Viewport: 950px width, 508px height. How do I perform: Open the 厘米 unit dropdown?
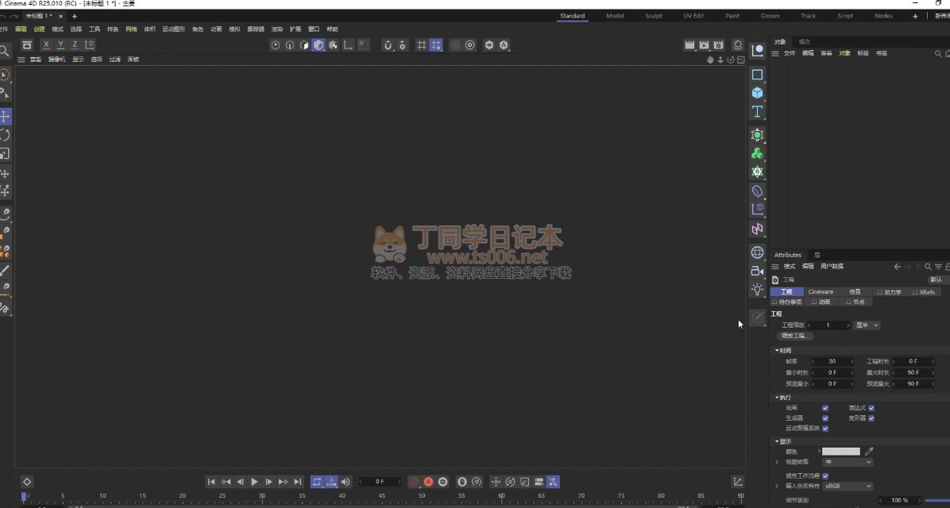click(x=867, y=325)
